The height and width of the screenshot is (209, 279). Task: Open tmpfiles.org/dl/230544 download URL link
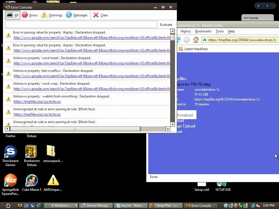coord(227,99)
